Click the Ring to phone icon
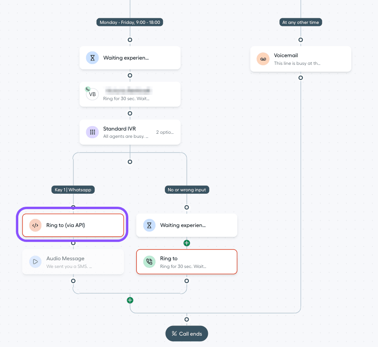The image size is (378, 347). pyautogui.click(x=149, y=261)
